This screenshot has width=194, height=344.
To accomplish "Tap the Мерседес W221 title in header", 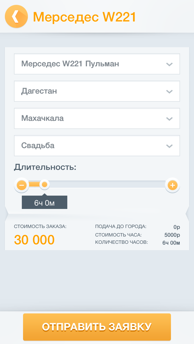I will [85, 17].
